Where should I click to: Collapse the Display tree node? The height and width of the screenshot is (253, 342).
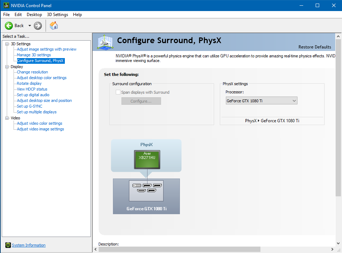click(7, 67)
